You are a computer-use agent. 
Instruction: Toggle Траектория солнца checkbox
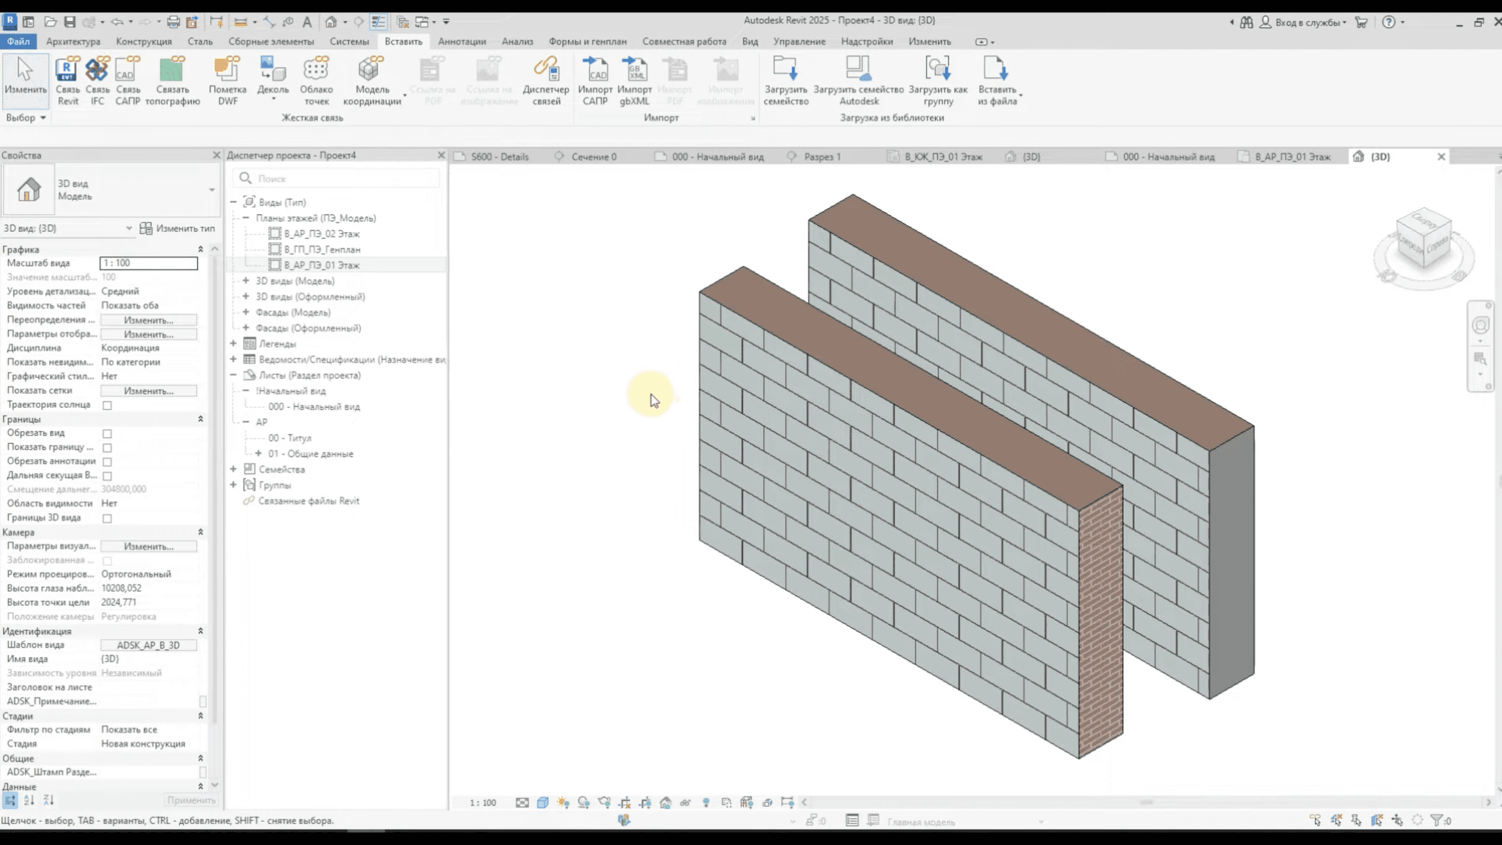tap(107, 405)
